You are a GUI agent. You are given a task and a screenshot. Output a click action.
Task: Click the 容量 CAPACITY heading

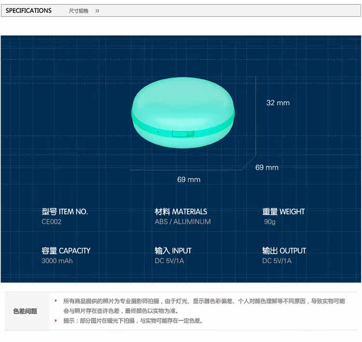click(x=66, y=251)
